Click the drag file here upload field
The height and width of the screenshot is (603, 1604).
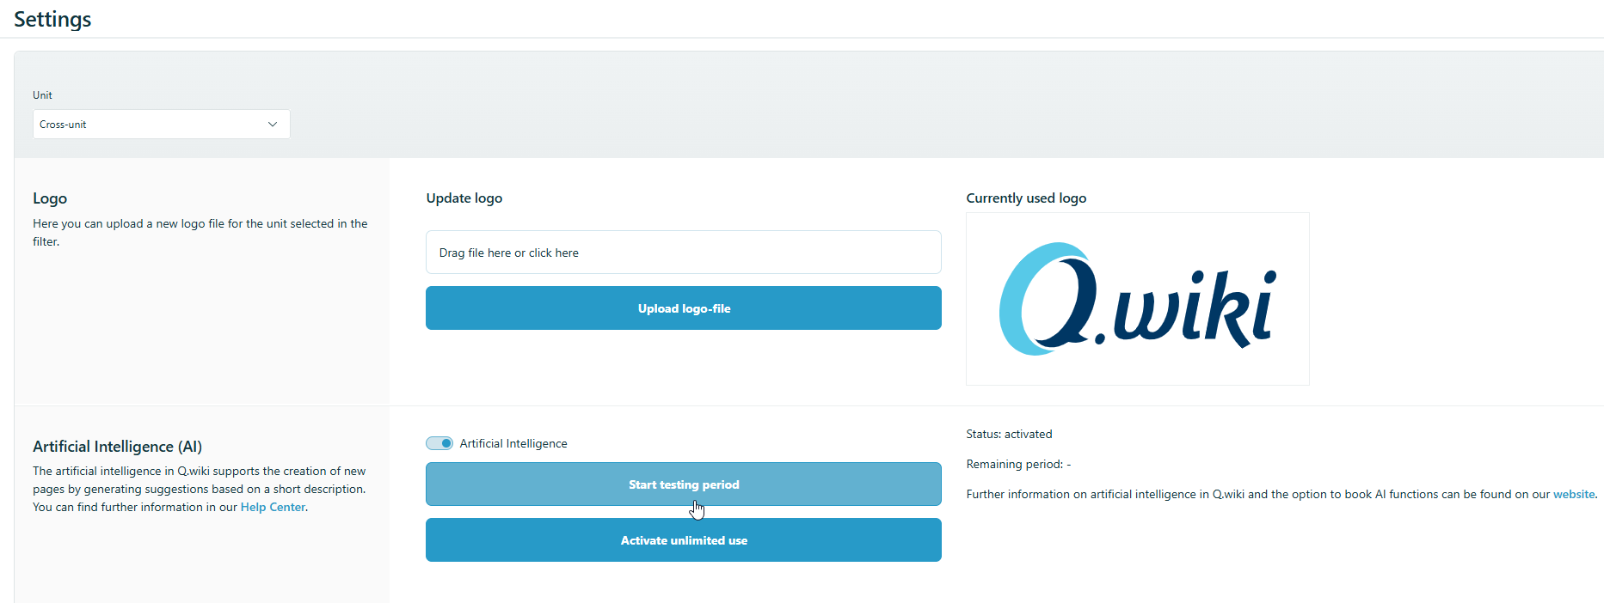pos(684,253)
